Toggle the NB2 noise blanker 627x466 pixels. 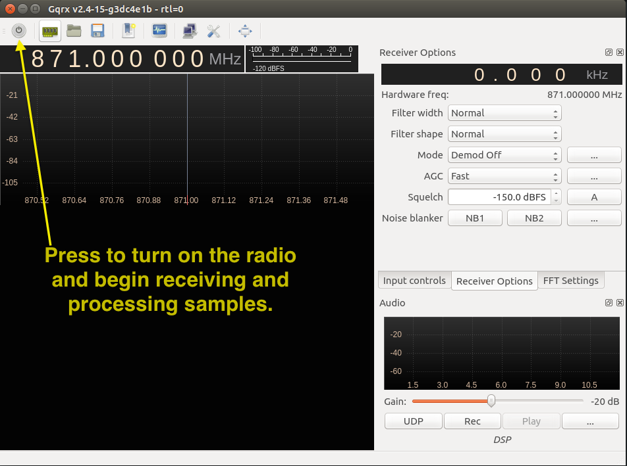[x=534, y=218]
